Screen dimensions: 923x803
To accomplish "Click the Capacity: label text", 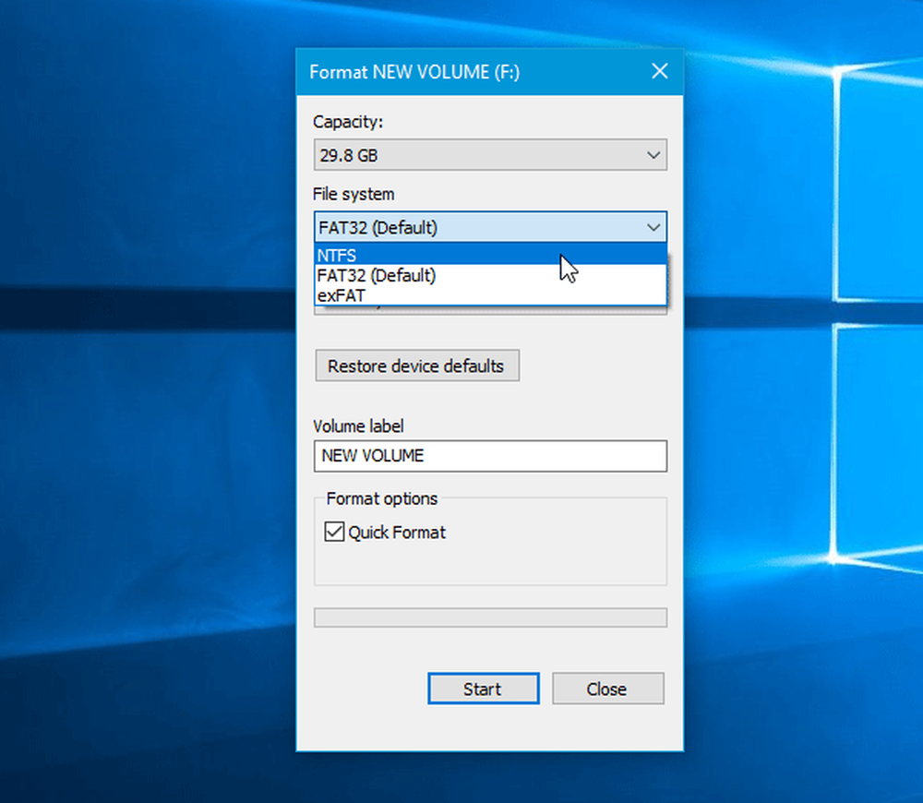I will click(347, 122).
